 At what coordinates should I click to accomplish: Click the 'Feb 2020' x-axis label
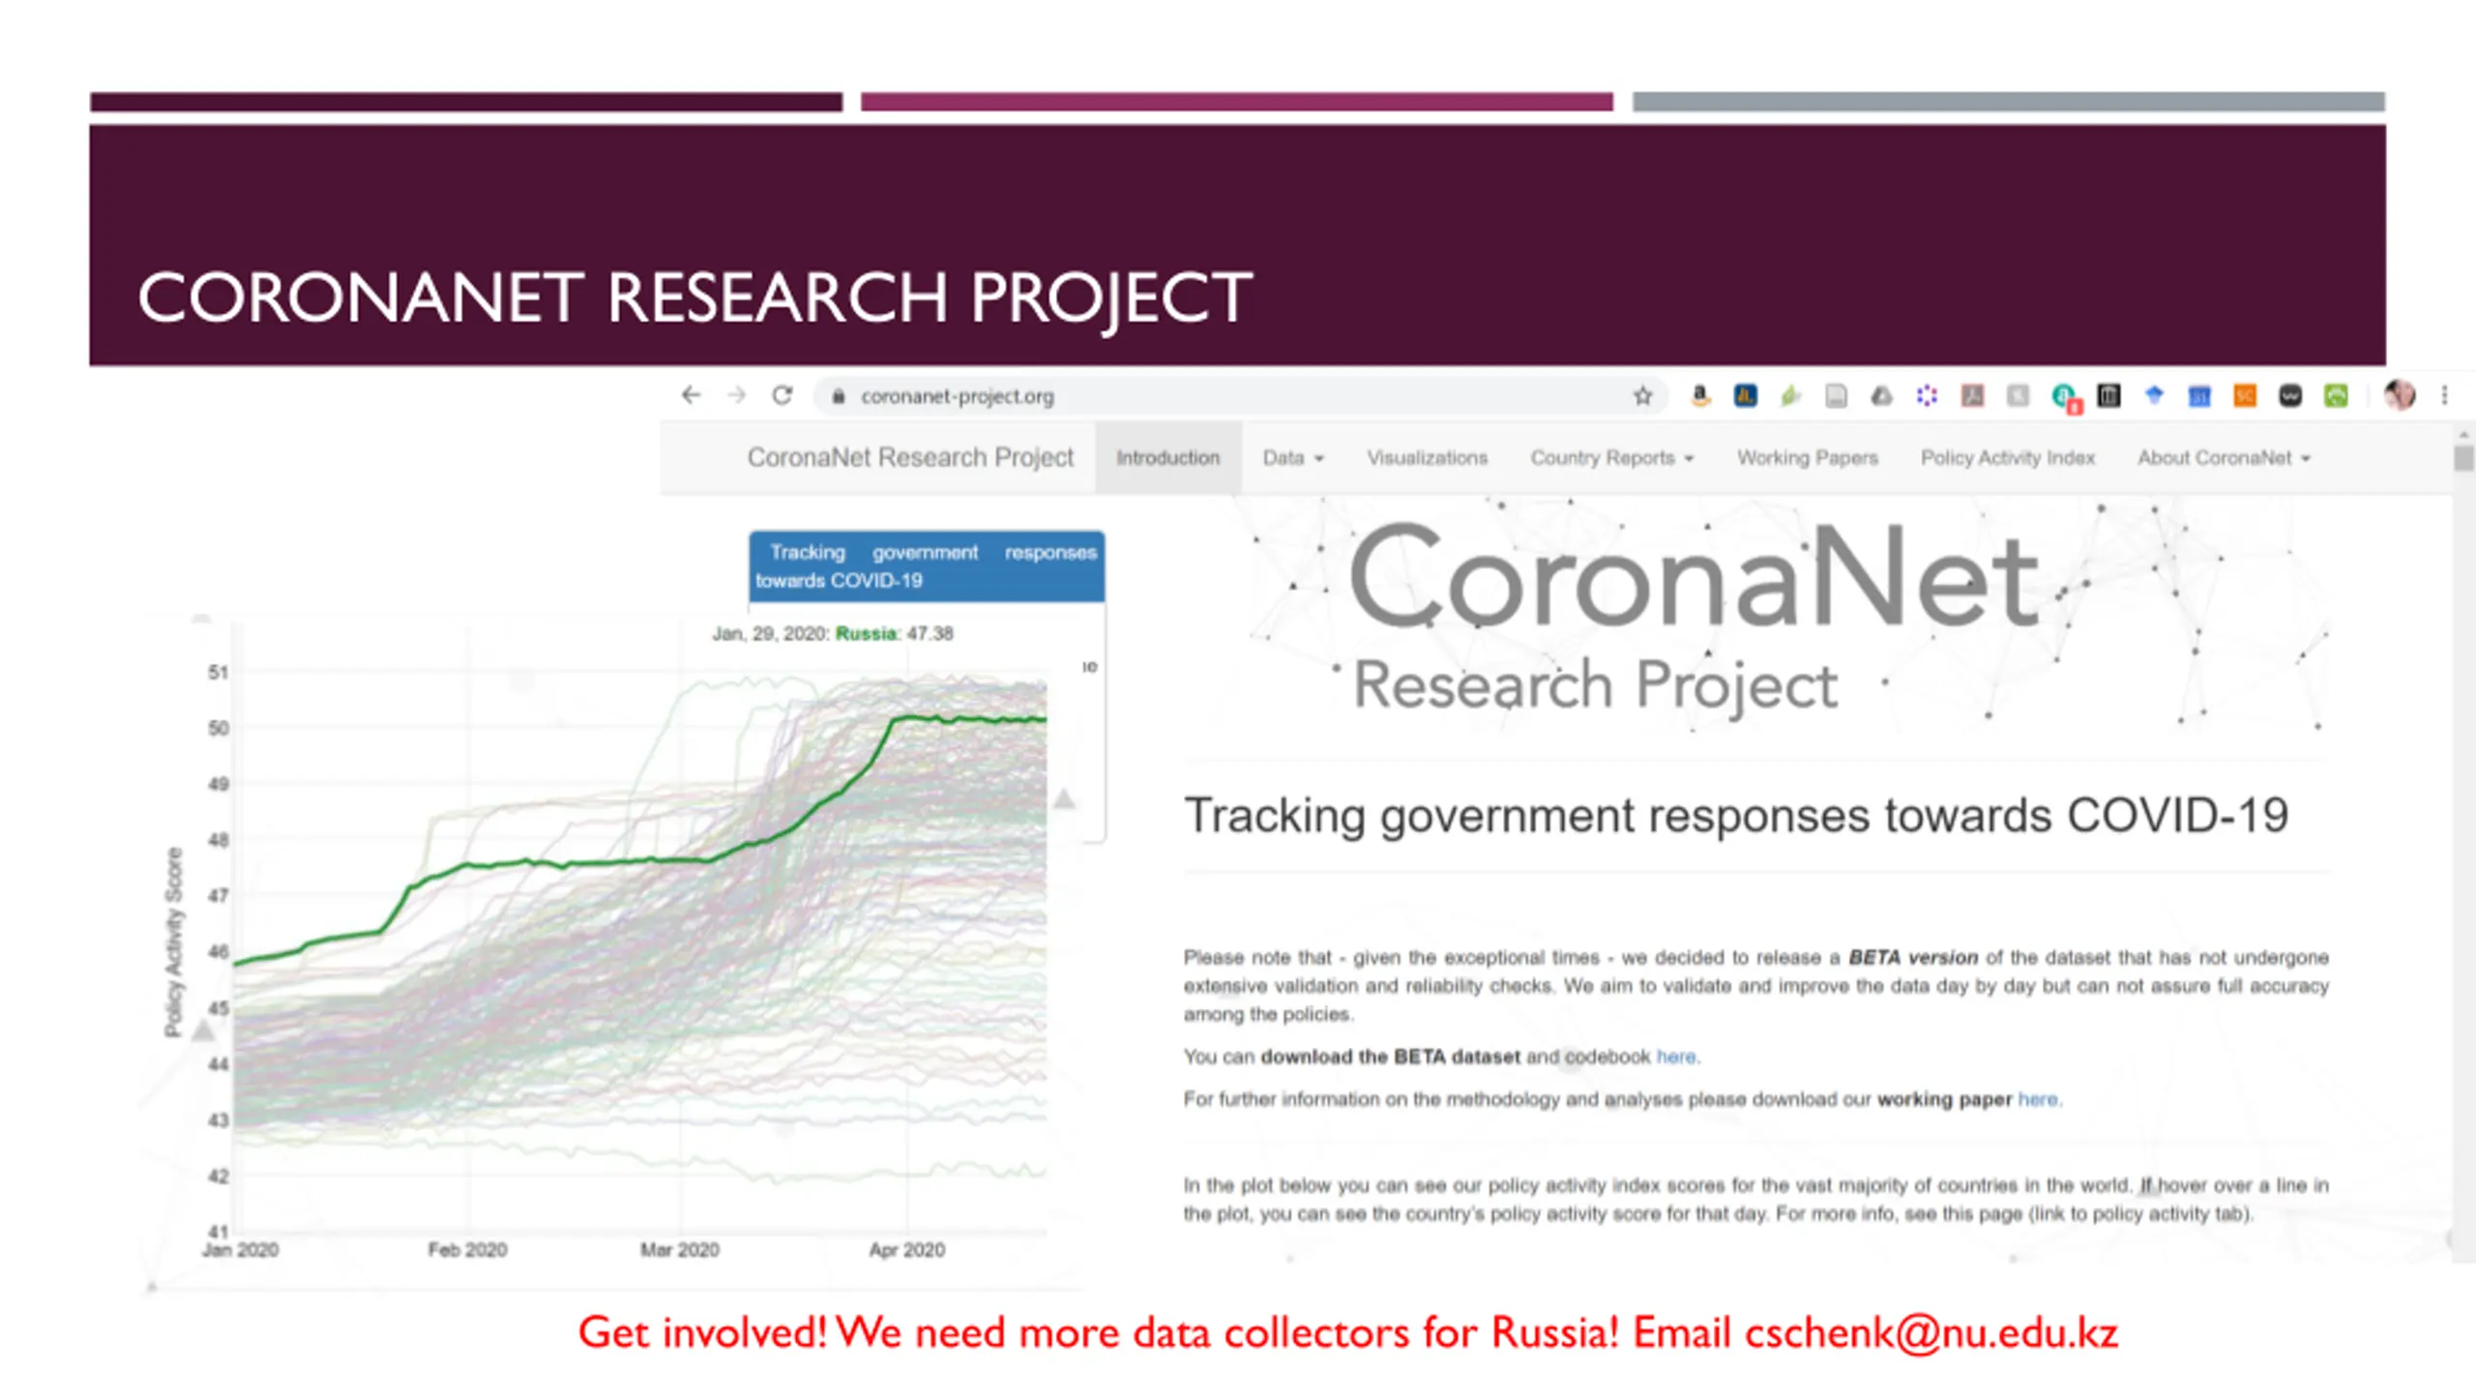[x=467, y=1250]
